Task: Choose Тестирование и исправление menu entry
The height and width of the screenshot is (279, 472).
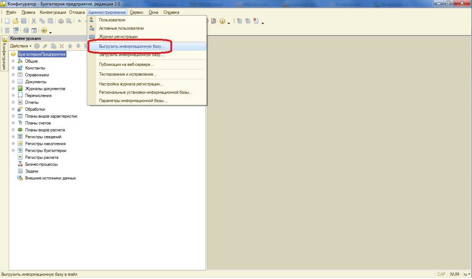Action: [147, 74]
